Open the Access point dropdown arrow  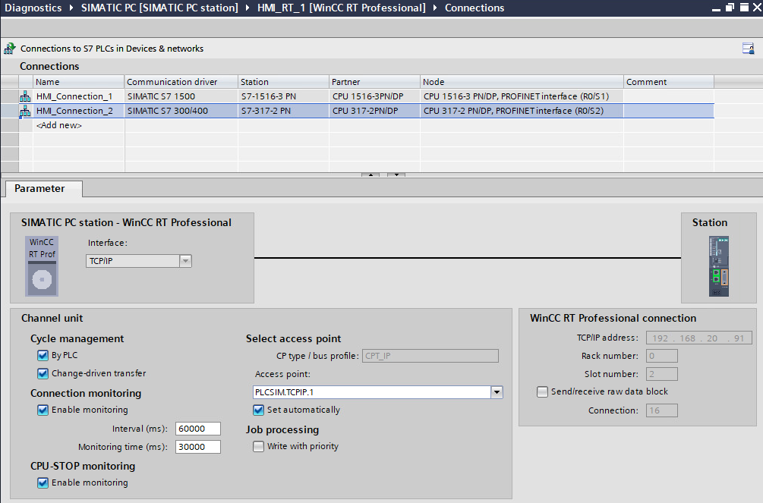coord(497,392)
